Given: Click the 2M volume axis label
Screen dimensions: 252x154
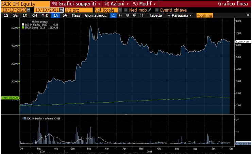Looking at the screenshot, I should [238, 120].
